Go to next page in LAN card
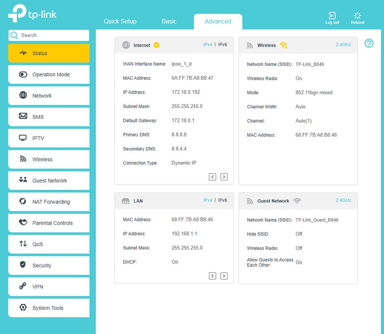 [224, 276]
